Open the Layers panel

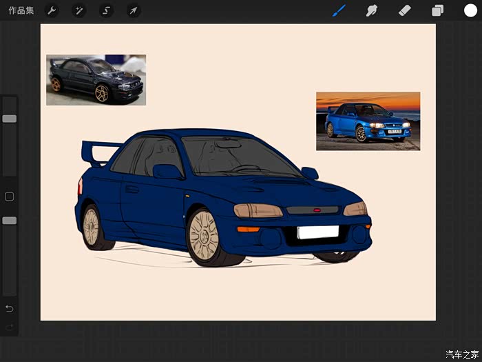[437, 11]
